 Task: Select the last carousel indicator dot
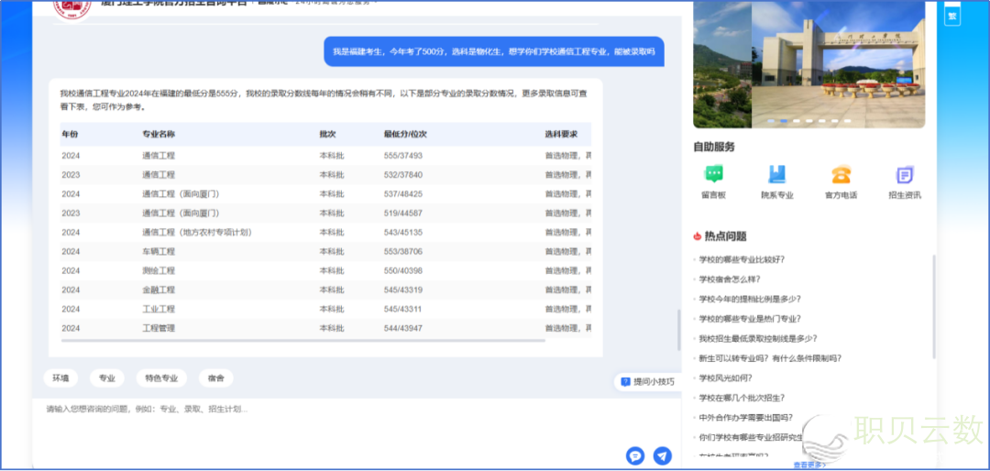847,121
